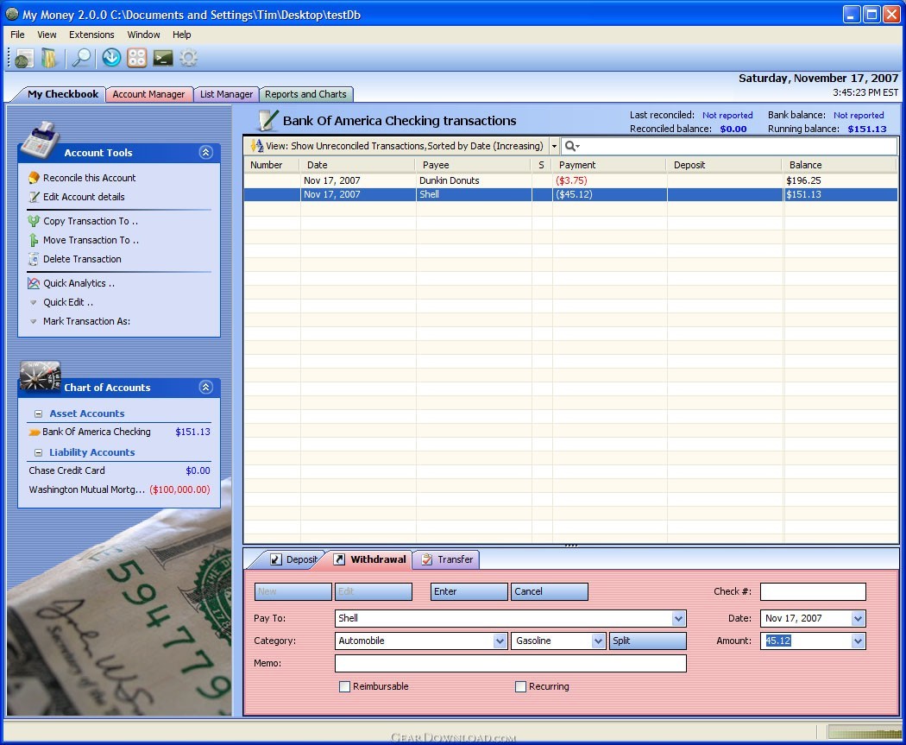Open the gear settings toolbar icon
The image size is (906, 745).
188,58
